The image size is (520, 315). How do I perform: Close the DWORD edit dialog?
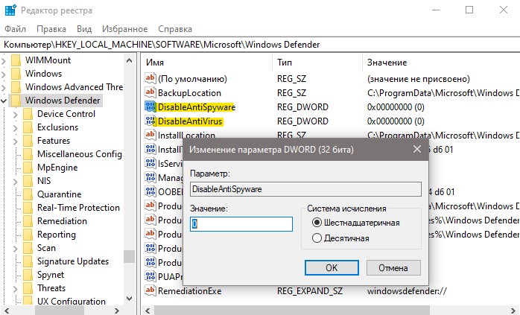[417, 149]
